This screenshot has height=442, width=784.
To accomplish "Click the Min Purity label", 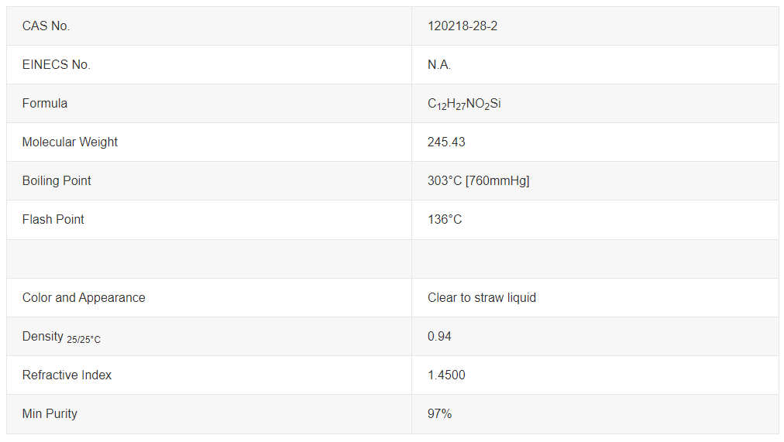I will tap(50, 414).
